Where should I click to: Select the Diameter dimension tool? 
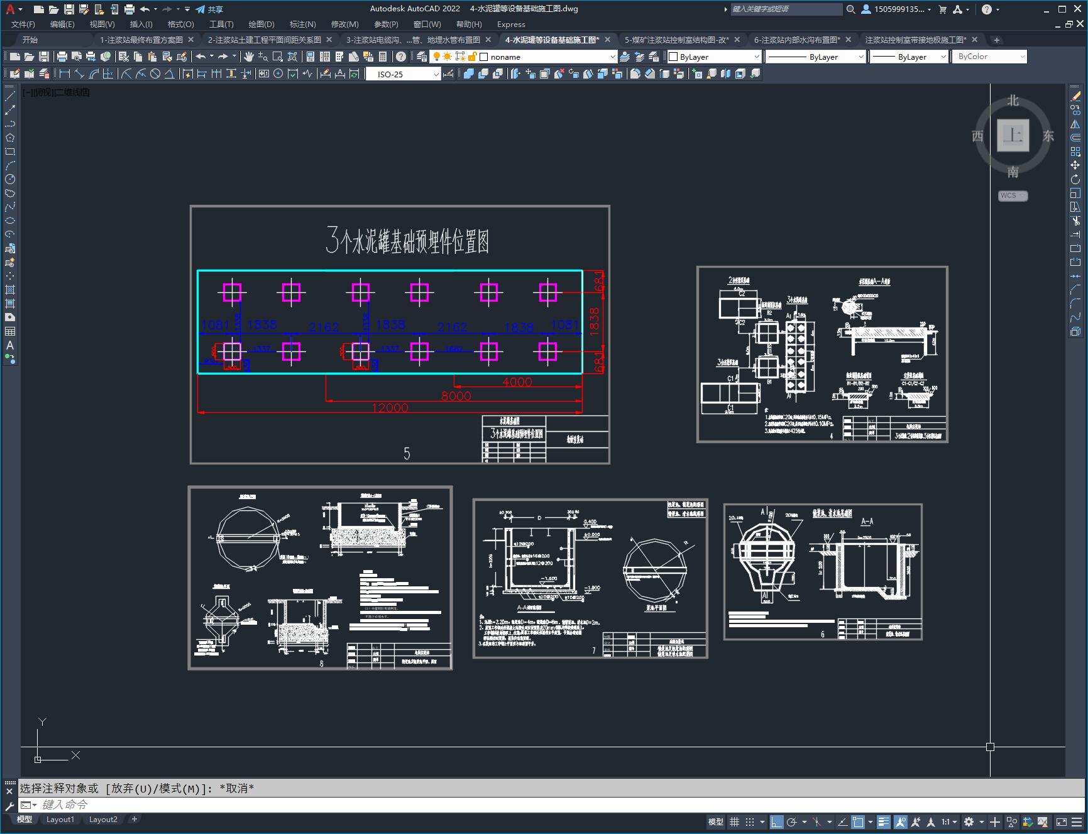tap(155, 74)
